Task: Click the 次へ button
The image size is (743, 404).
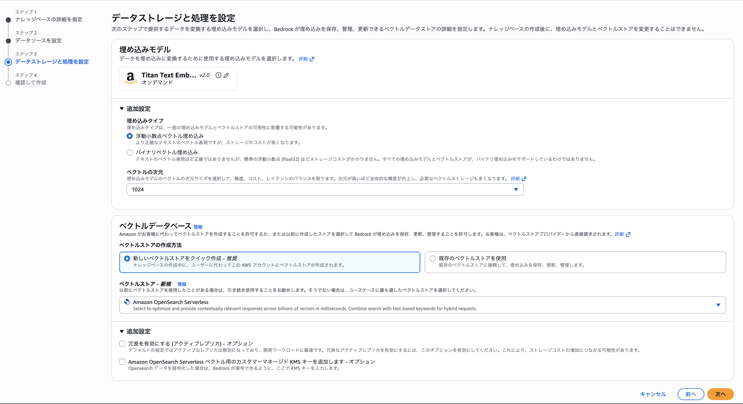Action: tap(720, 394)
